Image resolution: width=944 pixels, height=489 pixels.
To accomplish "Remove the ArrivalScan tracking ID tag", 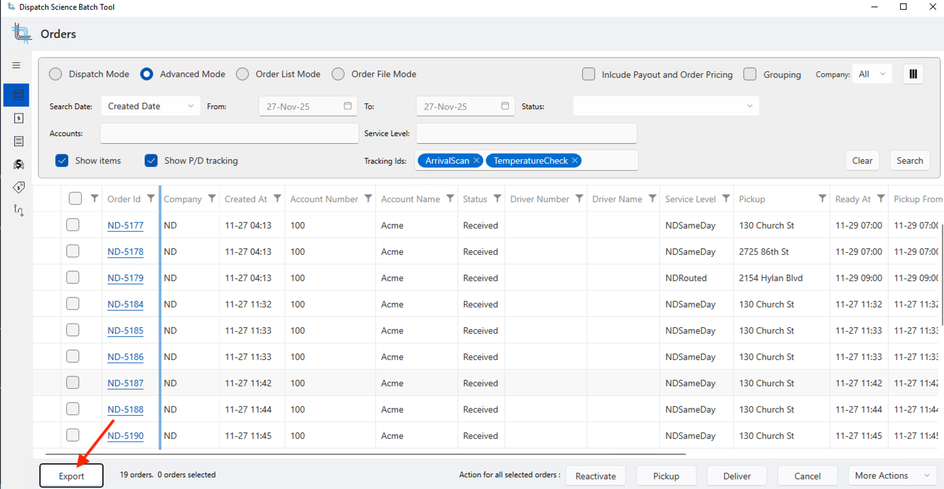I will point(476,160).
